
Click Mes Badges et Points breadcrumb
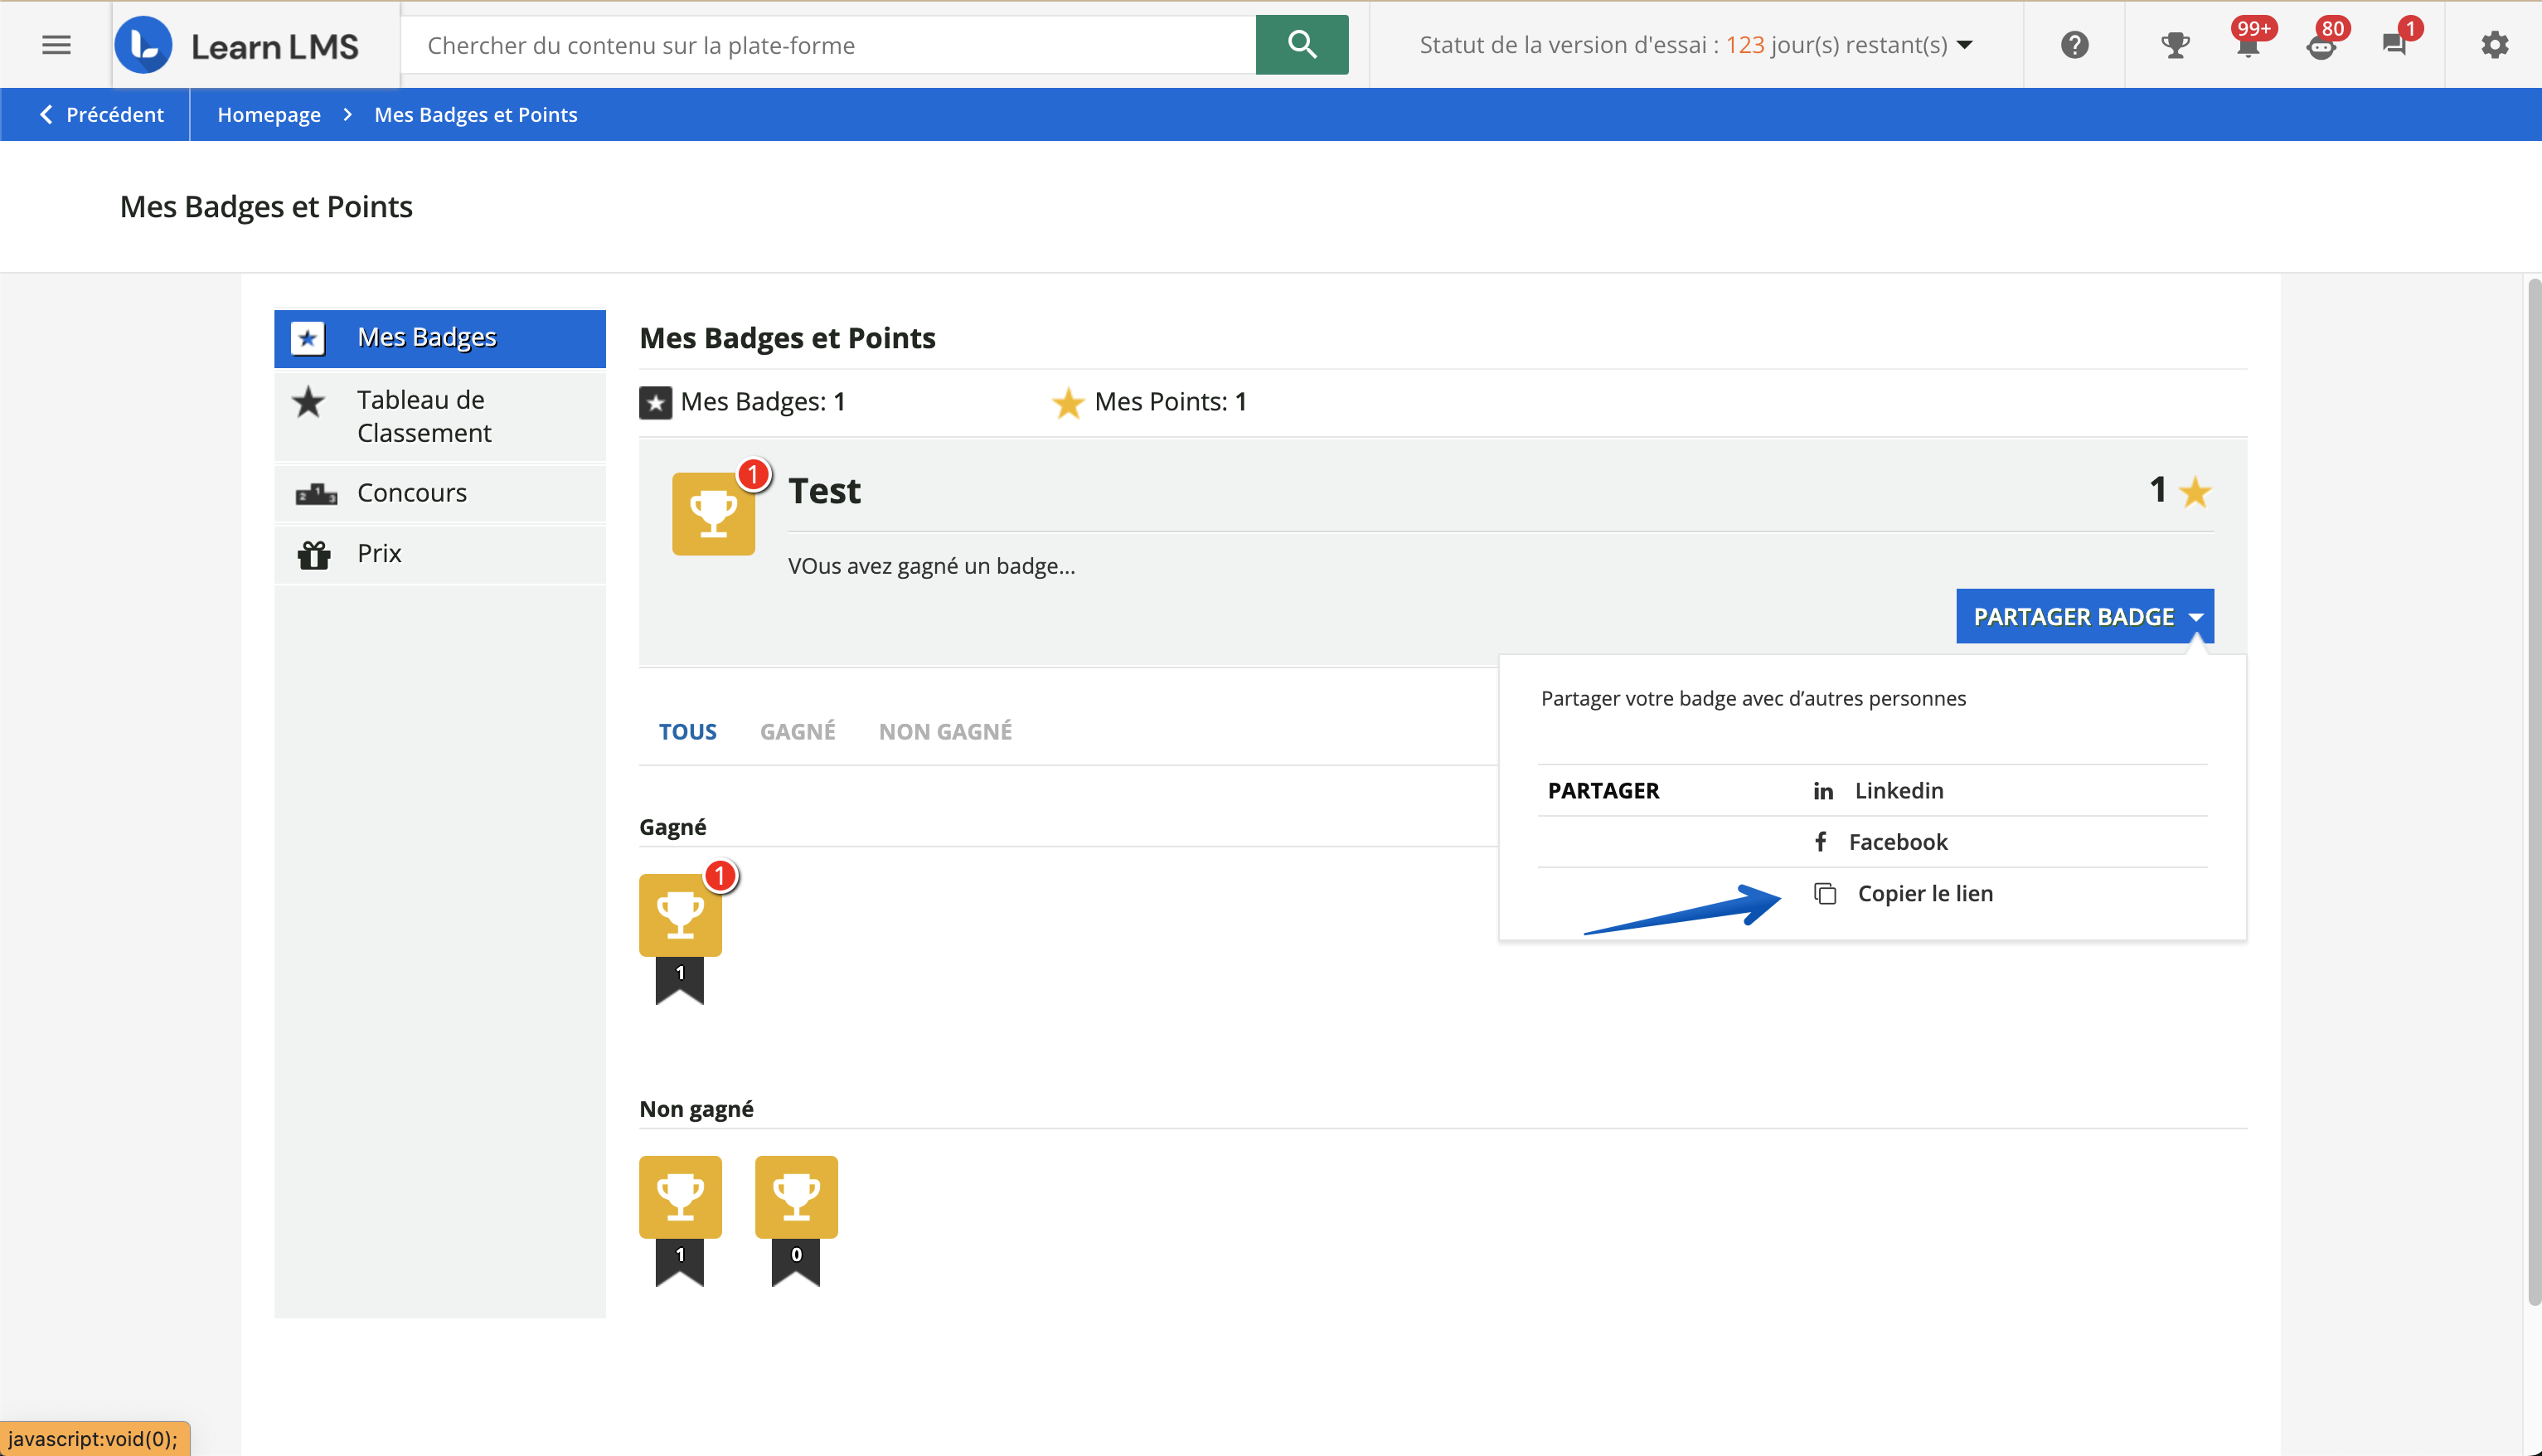coord(476,114)
